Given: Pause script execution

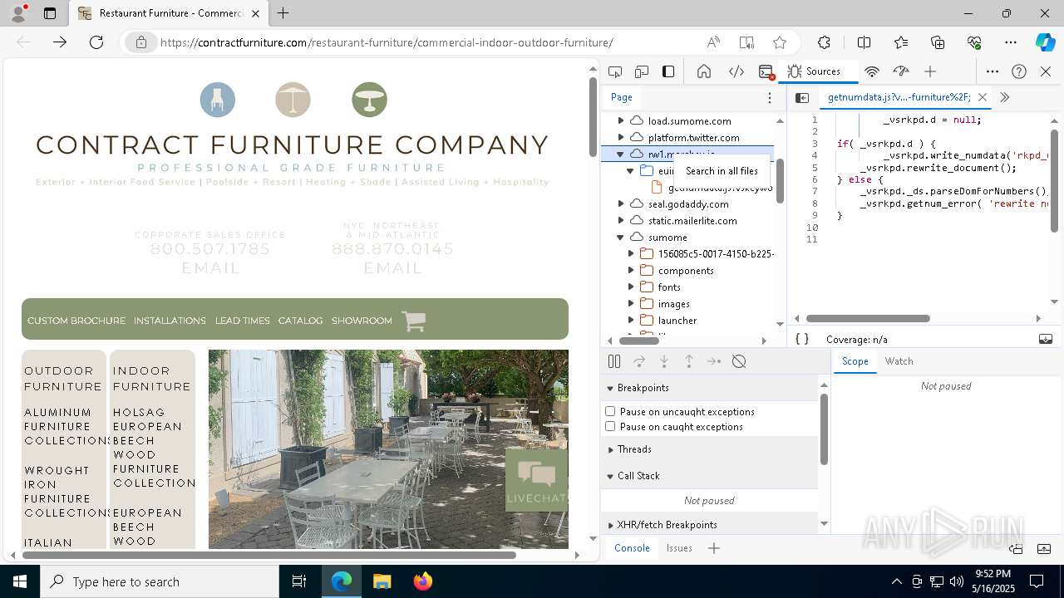Looking at the screenshot, I should point(614,361).
